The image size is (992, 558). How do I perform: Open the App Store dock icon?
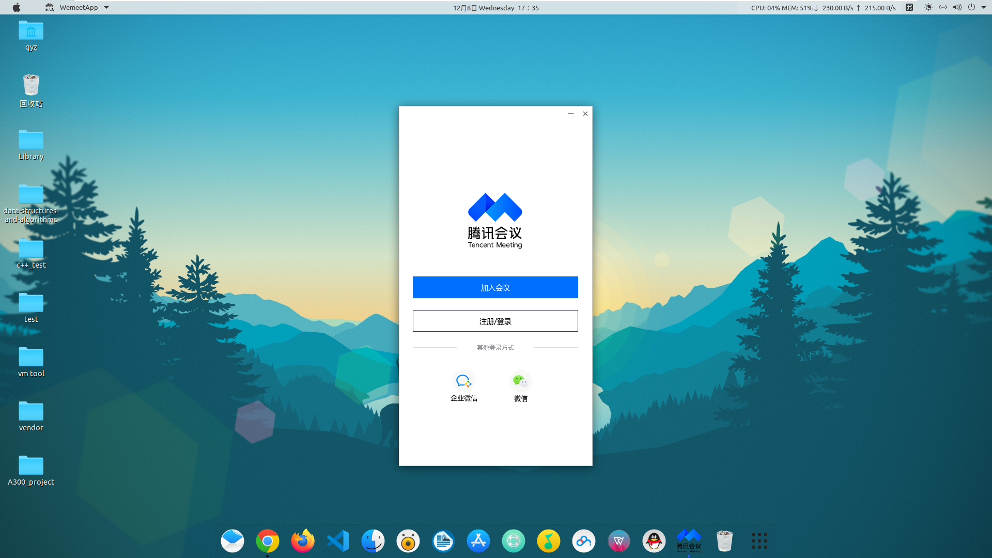[478, 541]
